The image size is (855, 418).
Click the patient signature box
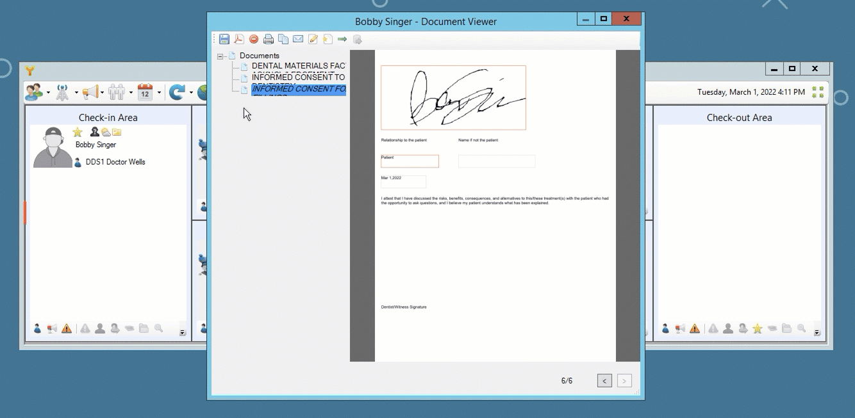[x=453, y=97]
